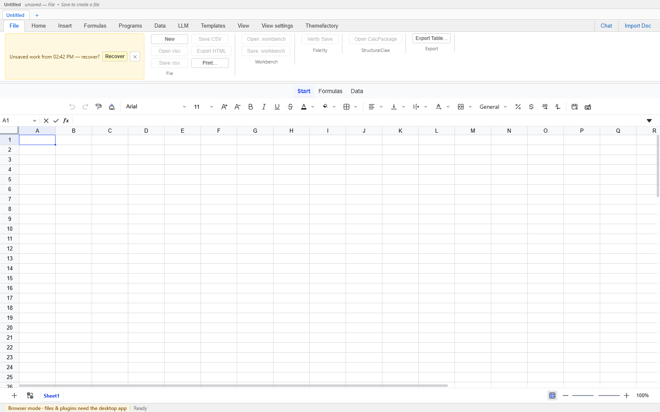Click the sheet list icon beside Sheet1
660x412 pixels.
[30, 396]
